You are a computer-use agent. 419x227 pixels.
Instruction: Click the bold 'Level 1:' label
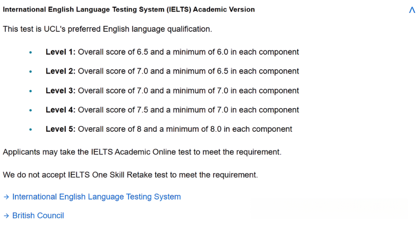61,52
